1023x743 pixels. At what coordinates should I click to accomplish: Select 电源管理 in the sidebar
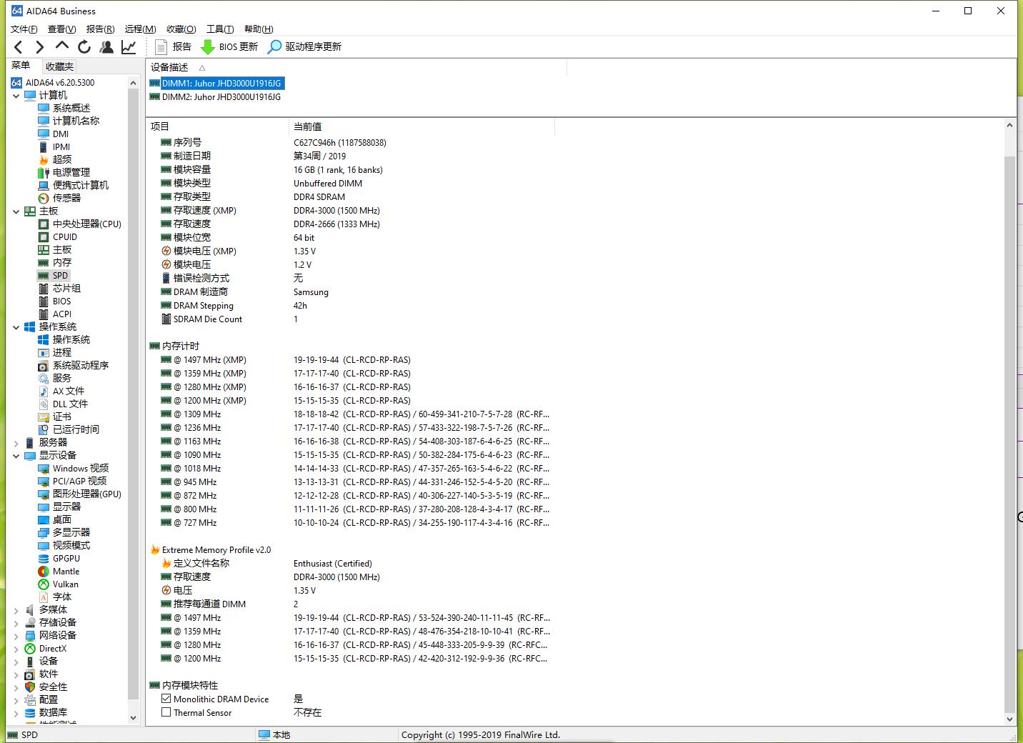[71, 172]
